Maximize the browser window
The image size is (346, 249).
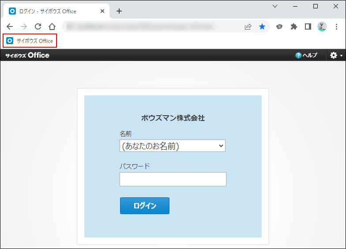(316, 6)
